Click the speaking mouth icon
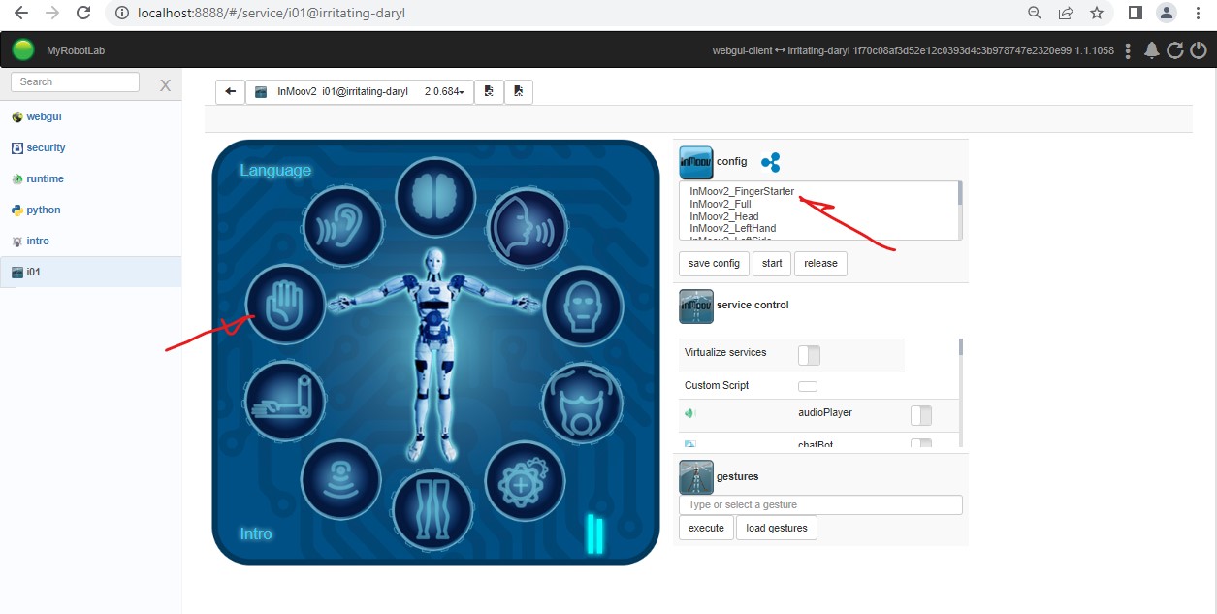 525,229
